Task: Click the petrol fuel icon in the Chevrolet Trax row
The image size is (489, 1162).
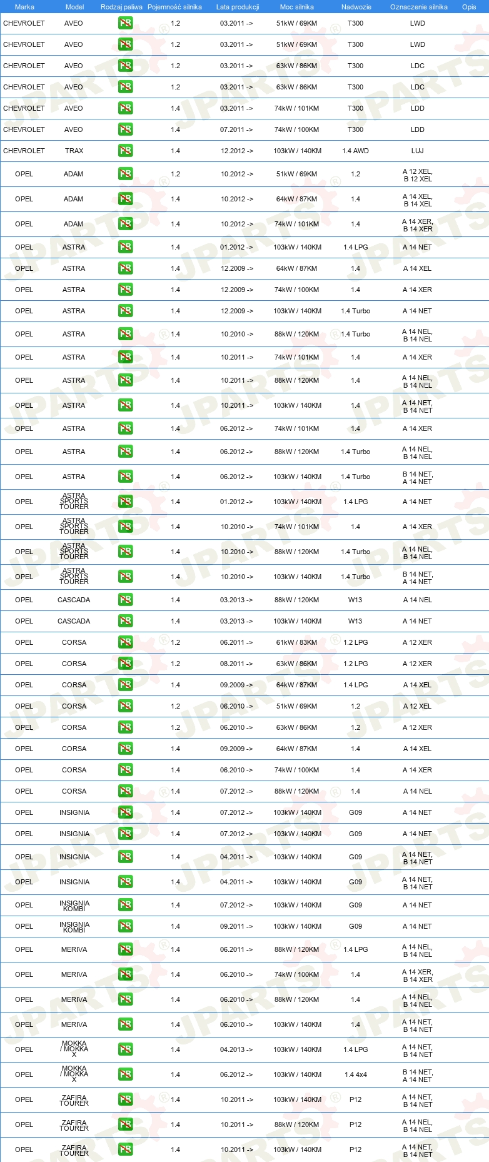Action: click(126, 151)
